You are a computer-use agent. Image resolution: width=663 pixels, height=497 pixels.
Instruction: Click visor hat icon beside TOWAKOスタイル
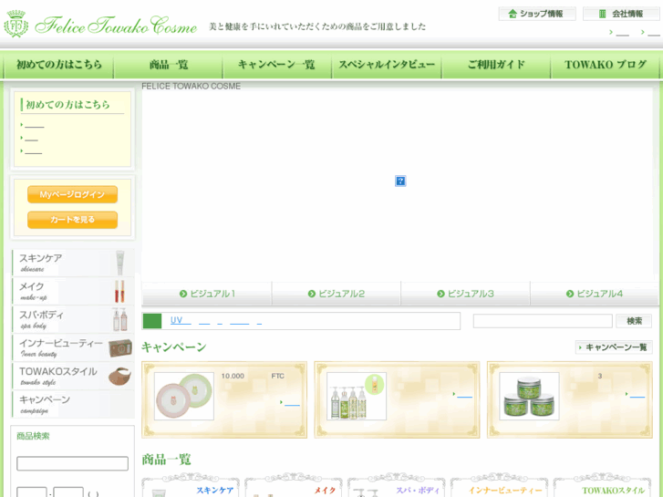(120, 376)
